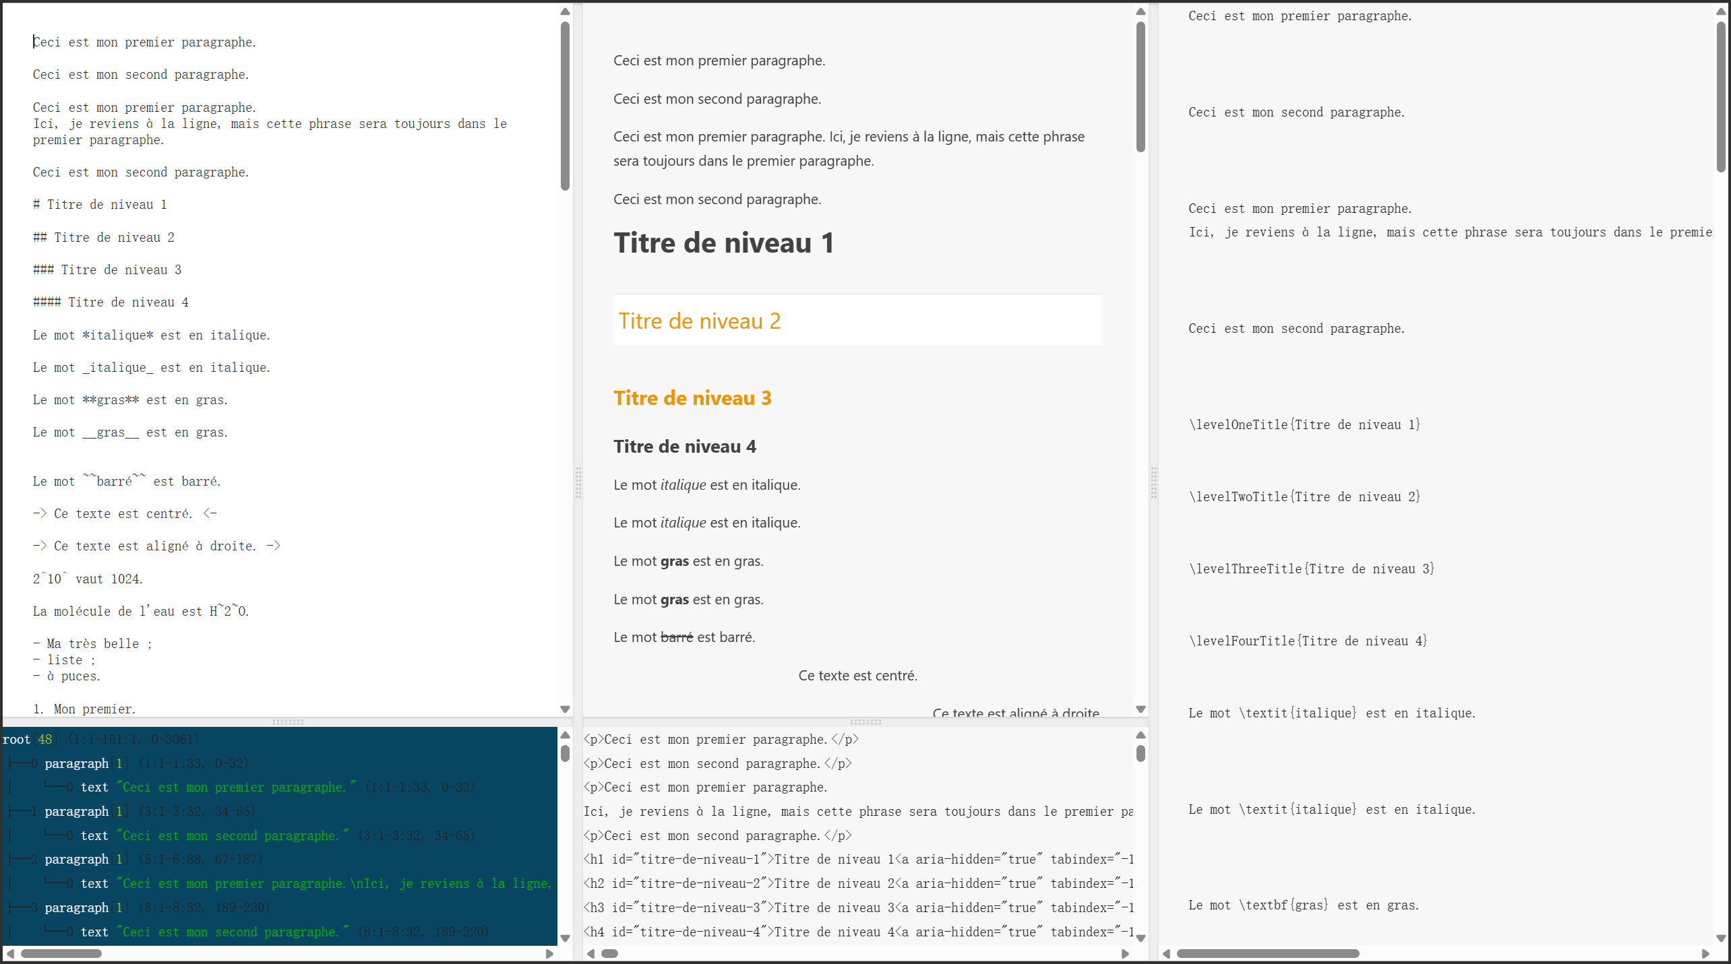Click the orange 'Titre de niveau 2' heading in preview

click(699, 321)
